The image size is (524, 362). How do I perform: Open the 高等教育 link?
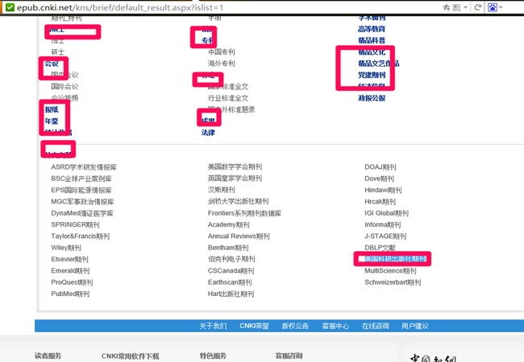click(372, 29)
